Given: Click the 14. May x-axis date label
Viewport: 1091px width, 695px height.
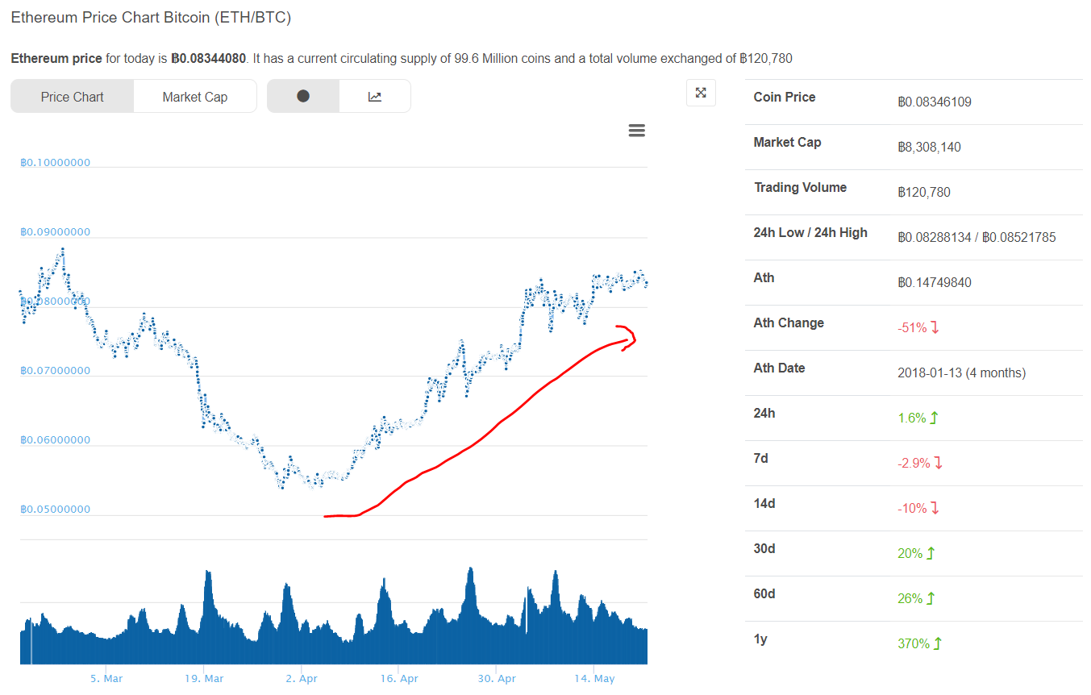Looking at the screenshot, I should 593,679.
